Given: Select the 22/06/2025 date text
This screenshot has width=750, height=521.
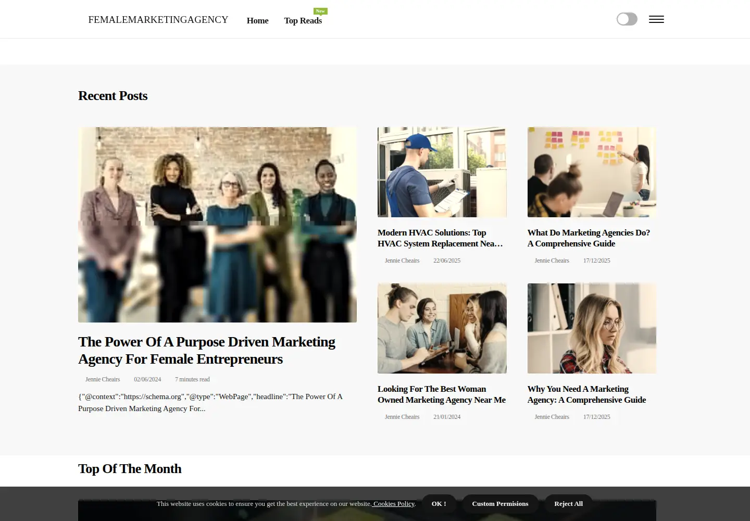Looking at the screenshot, I should pos(447,260).
